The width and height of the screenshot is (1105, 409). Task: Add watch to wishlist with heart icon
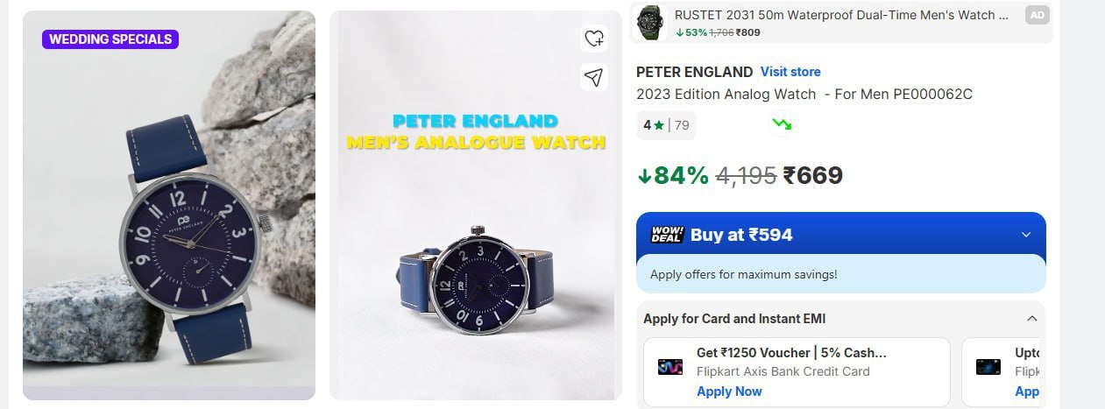[x=594, y=39]
